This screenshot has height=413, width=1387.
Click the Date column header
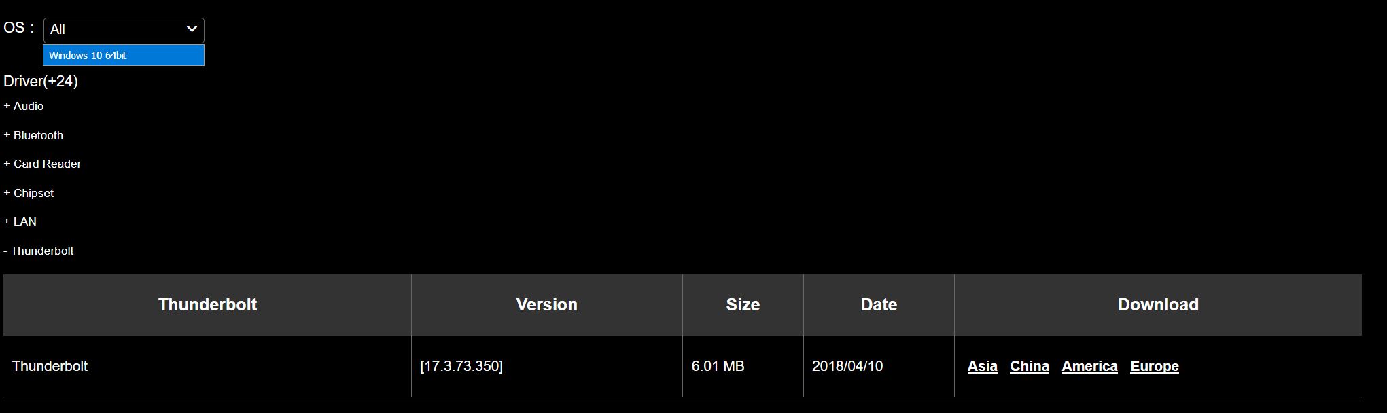pyautogui.click(x=878, y=304)
